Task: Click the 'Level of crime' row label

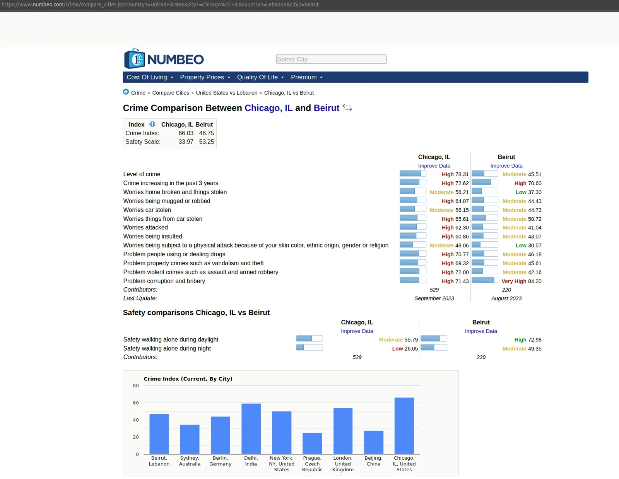Action: pos(142,174)
